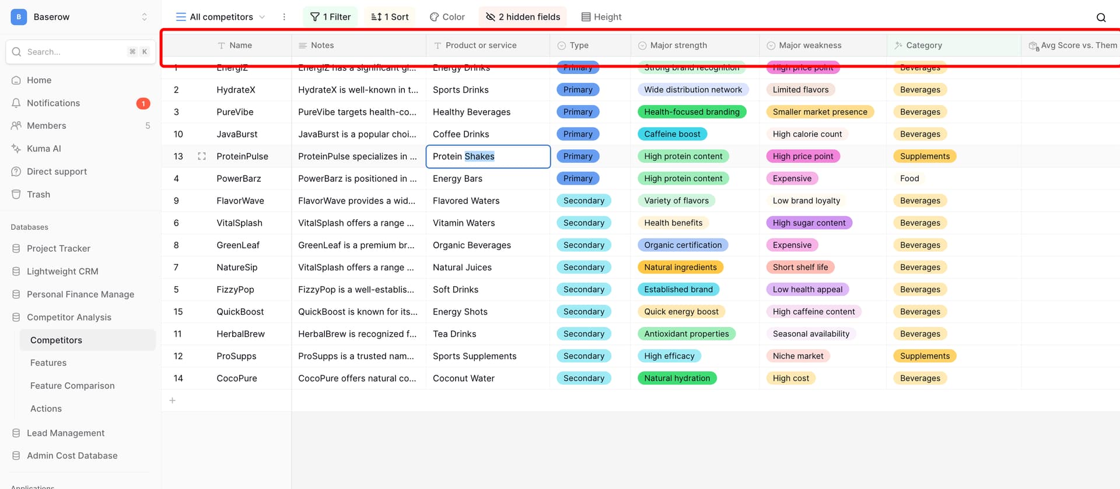This screenshot has width=1120, height=489.
Task: Open the Color decoration options
Action: [447, 17]
